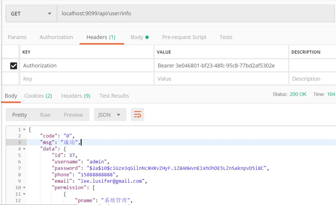Open the Pre-request Script tab

(x=184, y=37)
